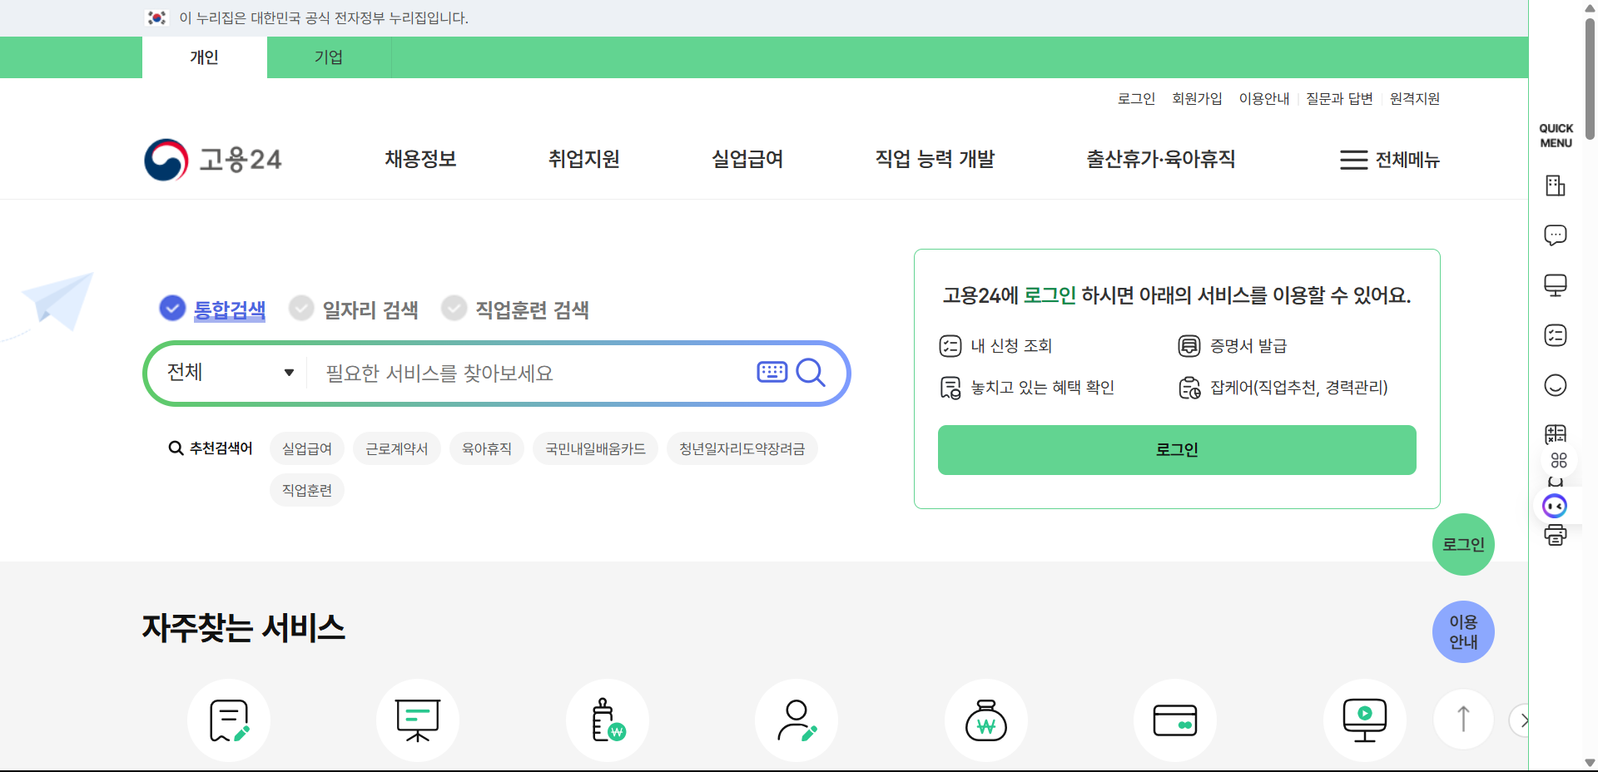Open the 전체 category dropdown

tap(228, 373)
